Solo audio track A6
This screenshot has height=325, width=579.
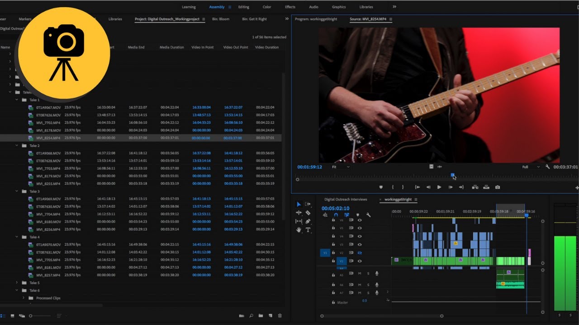click(x=368, y=285)
